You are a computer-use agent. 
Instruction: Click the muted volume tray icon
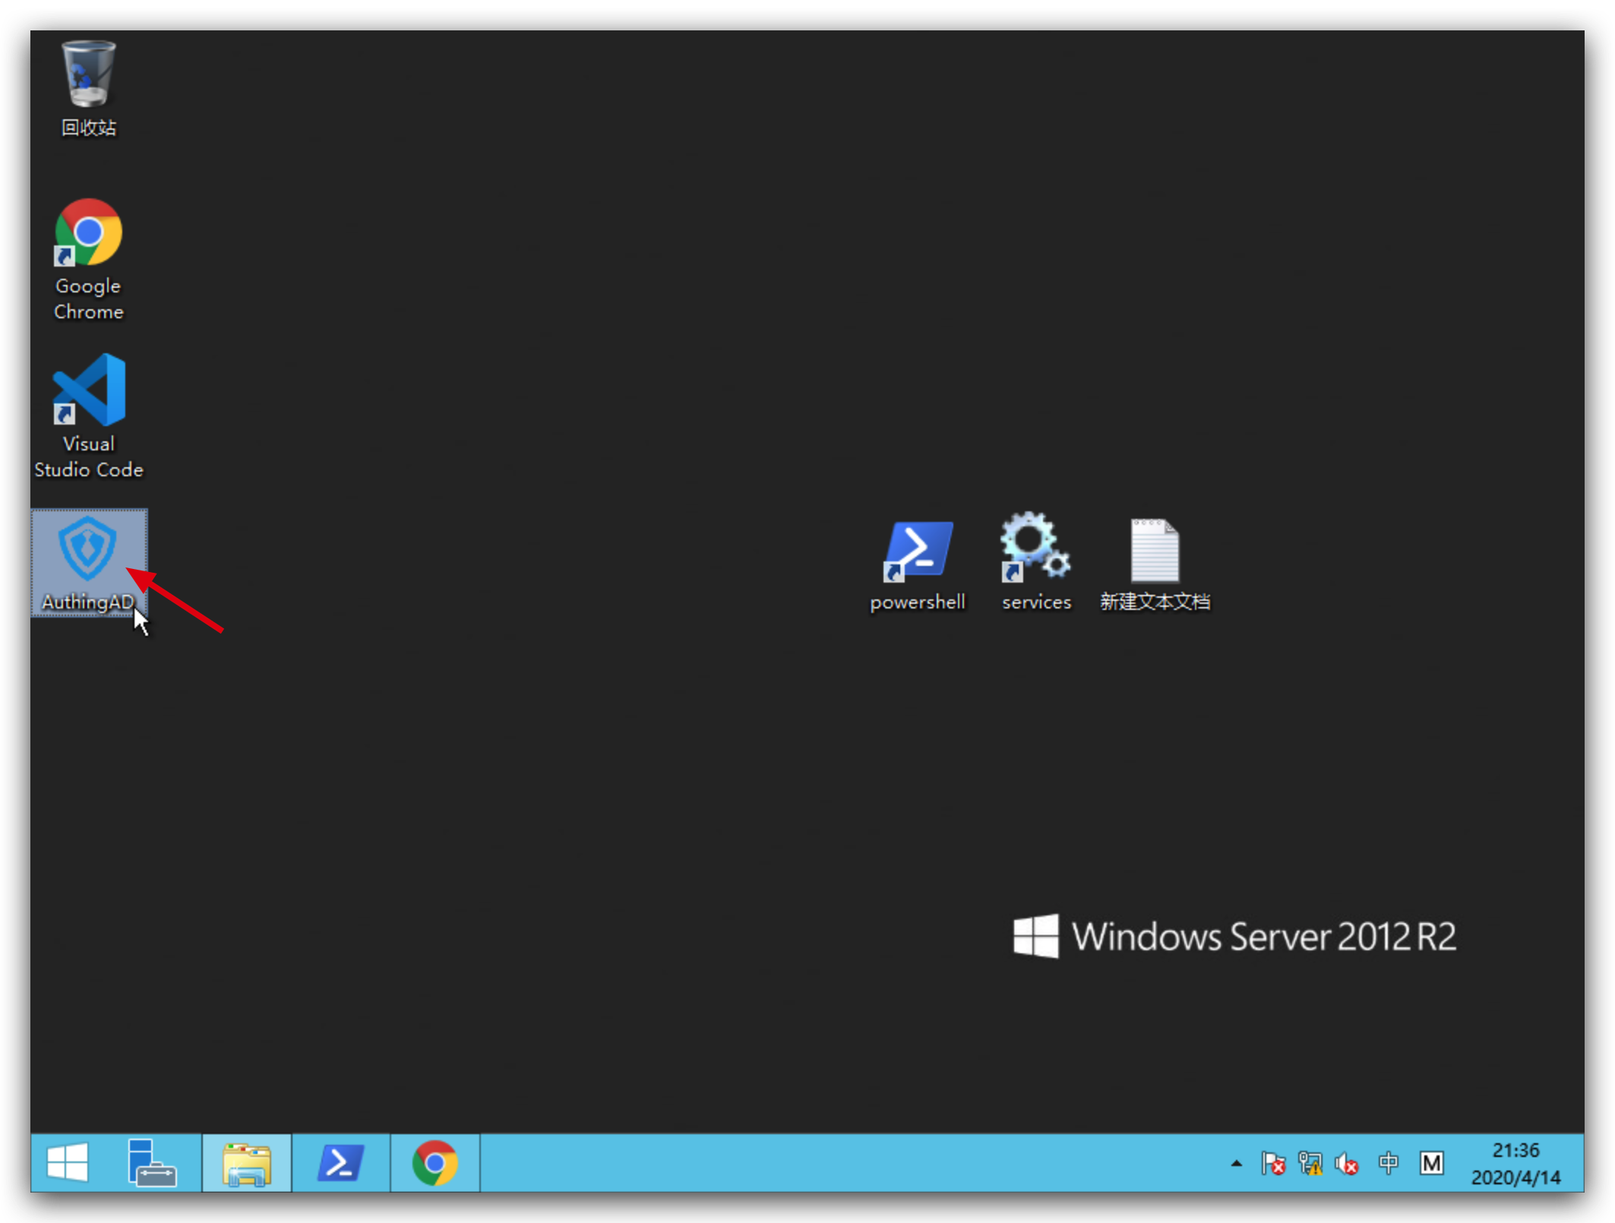1347,1163
